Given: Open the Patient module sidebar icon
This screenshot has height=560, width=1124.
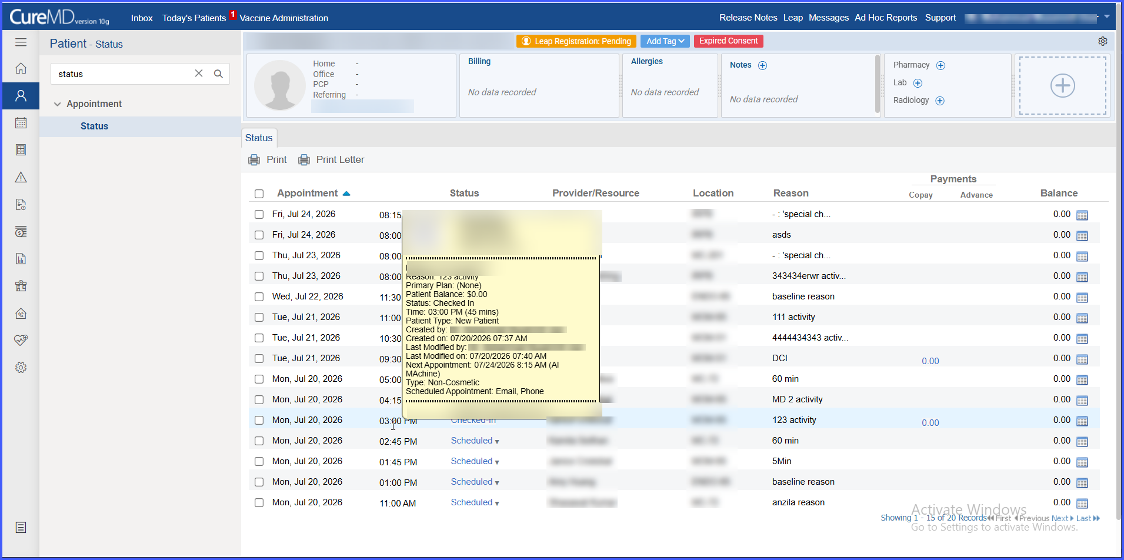Looking at the screenshot, I should (21, 96).
